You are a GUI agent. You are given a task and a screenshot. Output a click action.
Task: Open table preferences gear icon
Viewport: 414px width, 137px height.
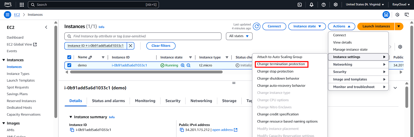pos(400,47)
